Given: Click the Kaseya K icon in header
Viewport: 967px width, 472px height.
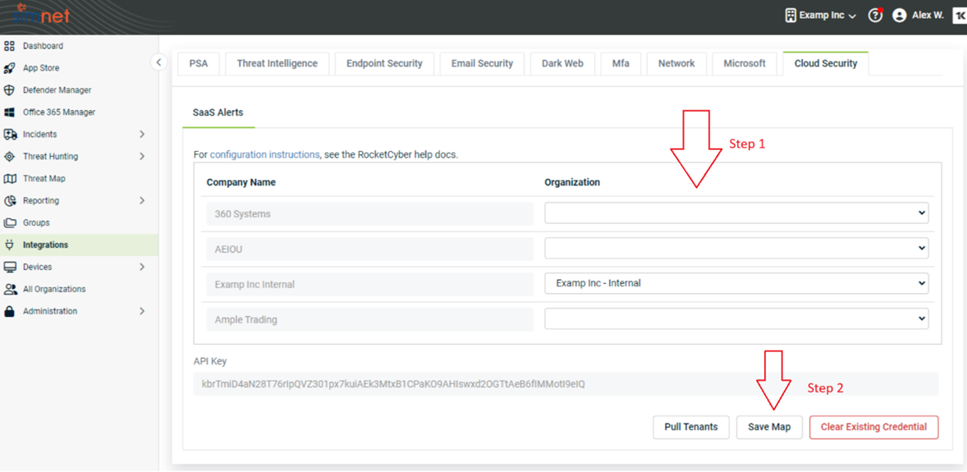Looking at the screenshot, I should tap(960, 16).
